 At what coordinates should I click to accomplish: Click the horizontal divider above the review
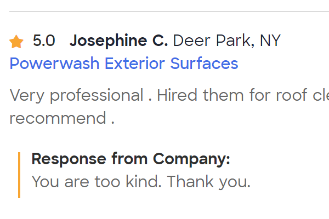(164, 11)
